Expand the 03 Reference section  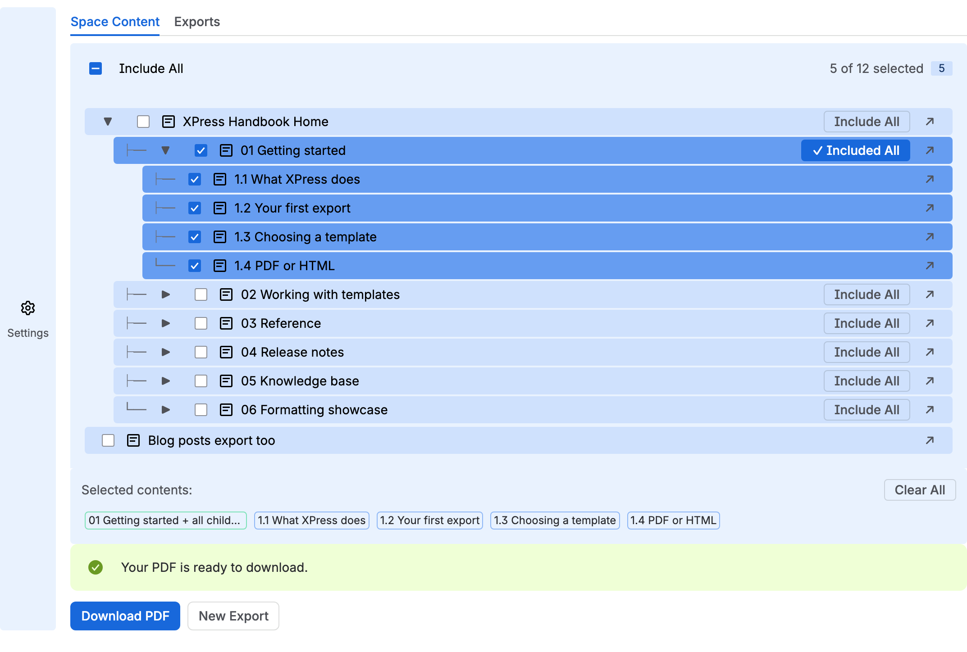(x=166, y=323)
